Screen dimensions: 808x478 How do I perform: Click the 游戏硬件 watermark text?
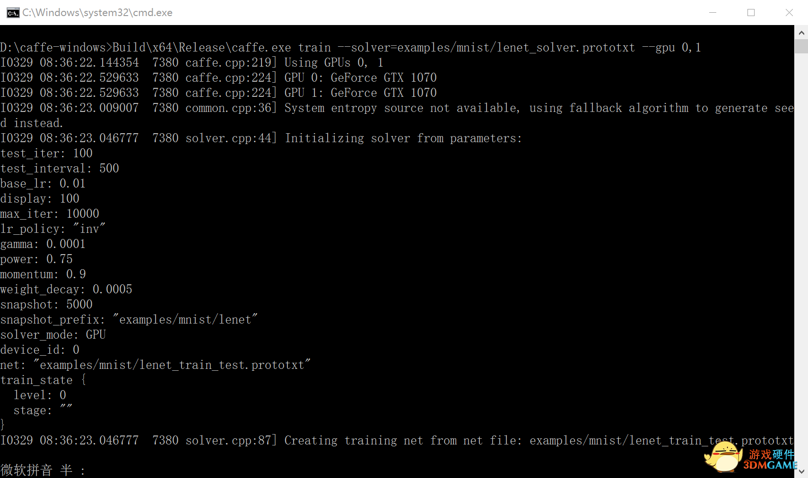(772, 454)
